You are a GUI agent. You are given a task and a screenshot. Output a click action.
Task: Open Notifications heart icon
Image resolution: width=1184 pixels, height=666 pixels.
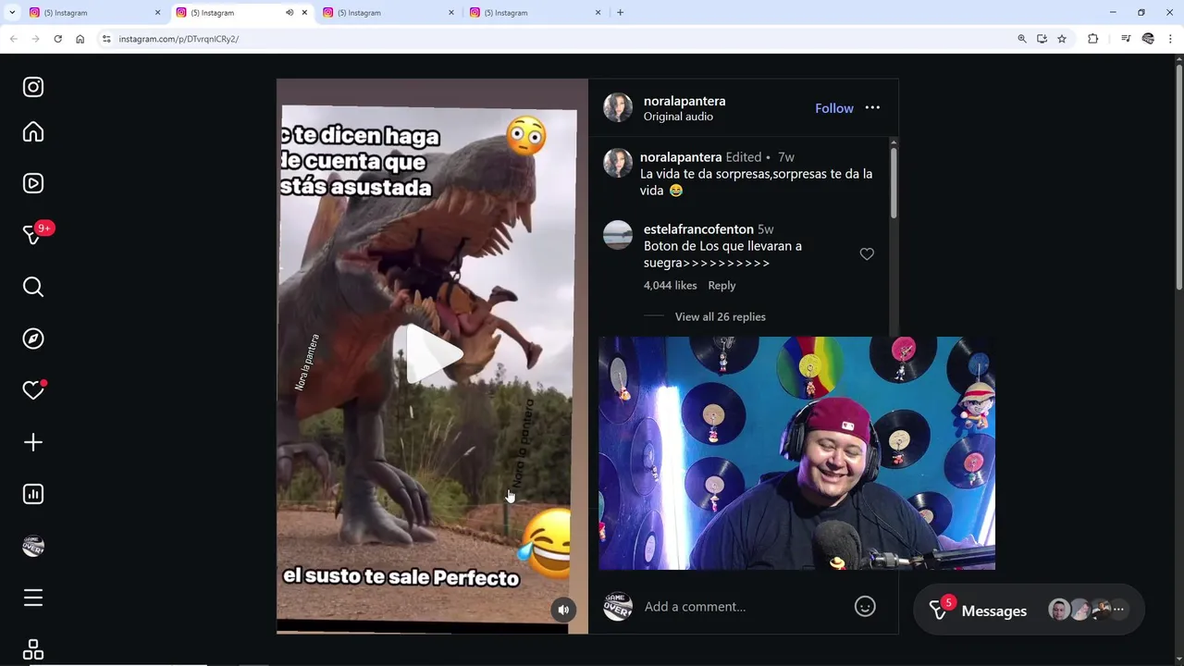pos(33,390)
